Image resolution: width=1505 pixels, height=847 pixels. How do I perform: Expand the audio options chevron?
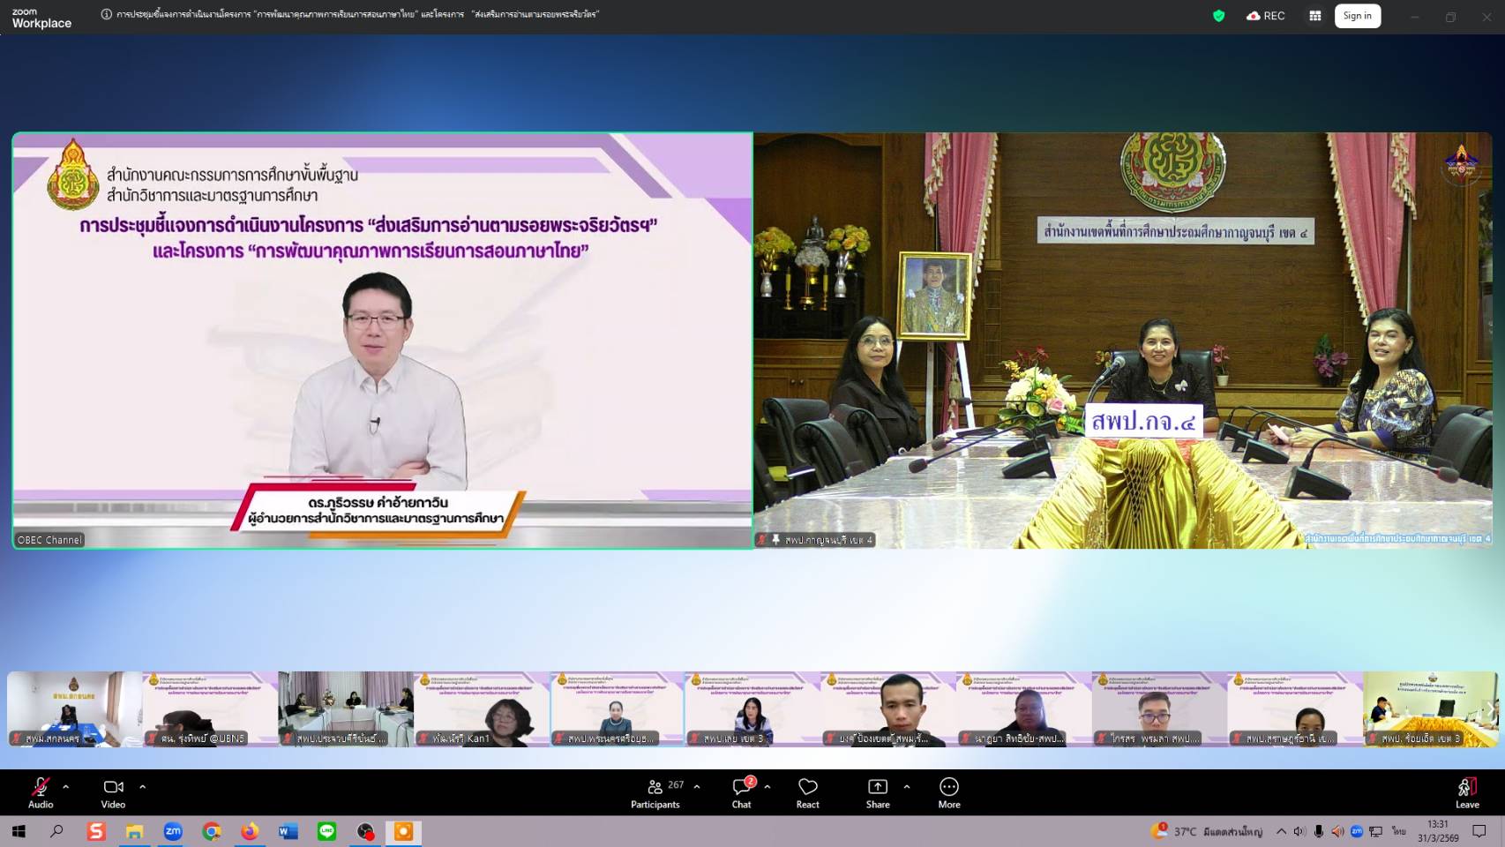click(x=66, y=786)
